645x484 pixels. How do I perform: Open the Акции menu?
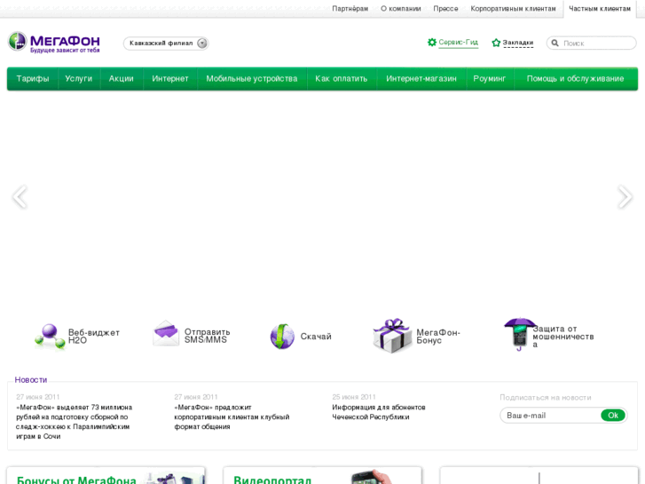pos(122,79)
